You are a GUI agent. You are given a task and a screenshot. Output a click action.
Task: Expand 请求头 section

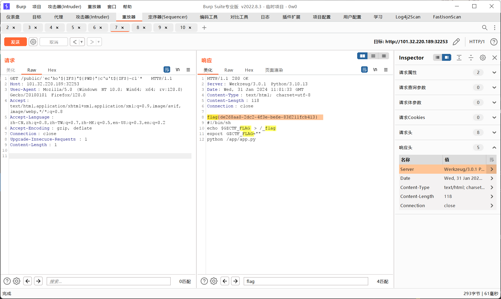point(494,132)
